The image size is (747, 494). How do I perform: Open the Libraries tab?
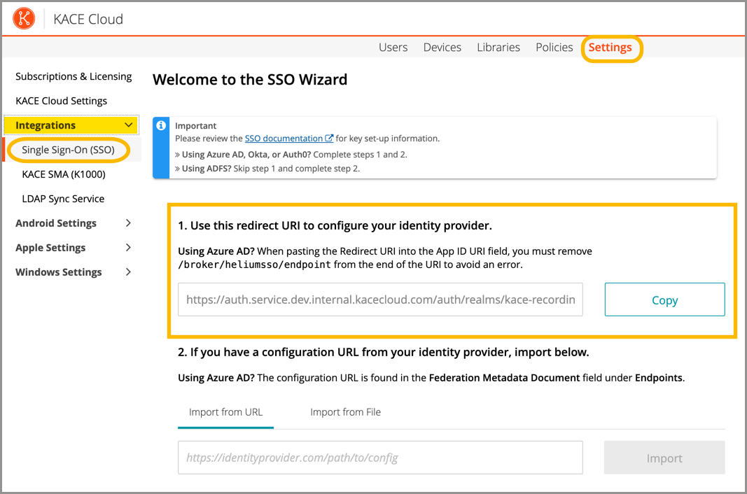[x=498, y=48]
